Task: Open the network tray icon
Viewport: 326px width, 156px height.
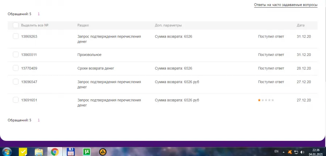Action: pyautogui.click(x=296, y=152)
